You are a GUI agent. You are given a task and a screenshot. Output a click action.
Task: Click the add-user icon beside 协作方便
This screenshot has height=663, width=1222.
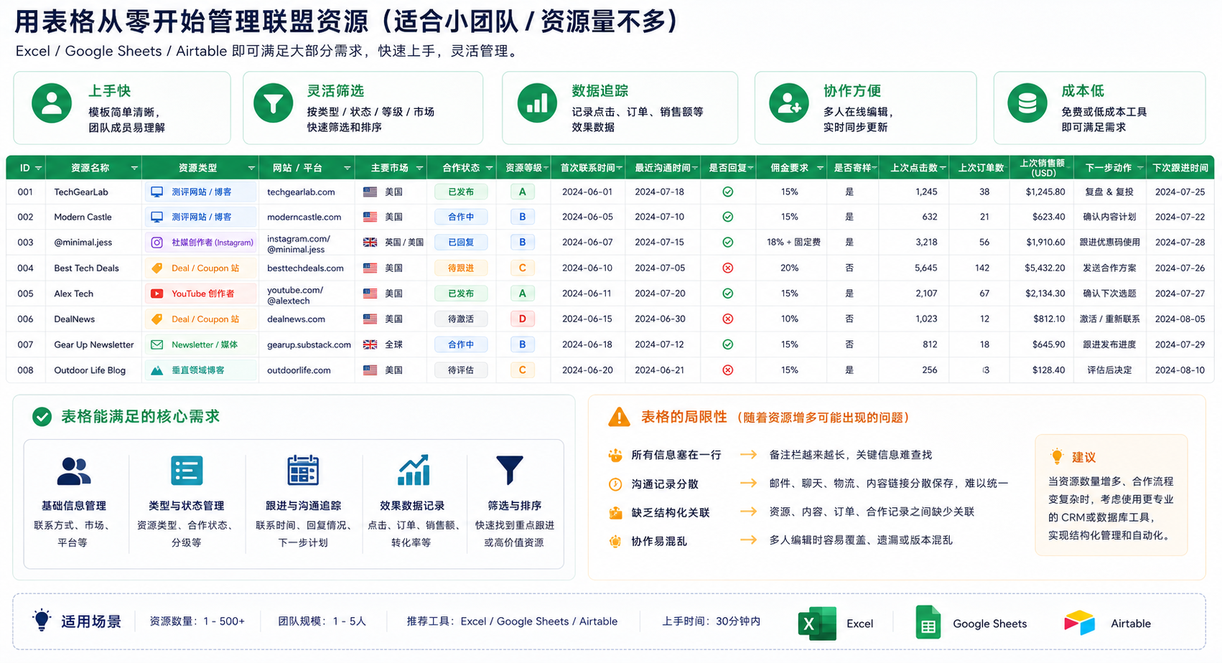pos(789,103)
